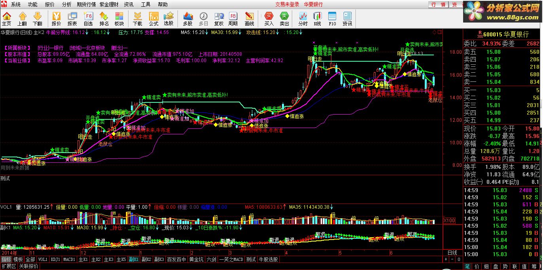
Task: Open the 功能 menu
Action: coord(33,4)
